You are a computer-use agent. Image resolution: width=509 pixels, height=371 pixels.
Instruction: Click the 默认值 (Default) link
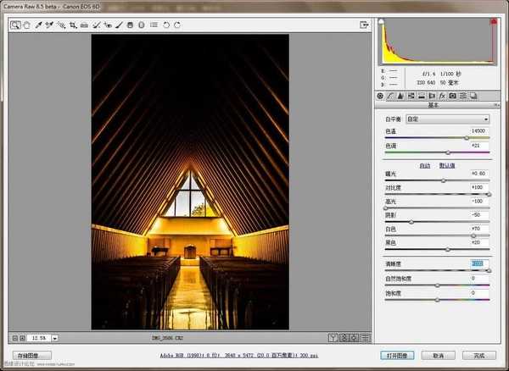click(446, 165)
